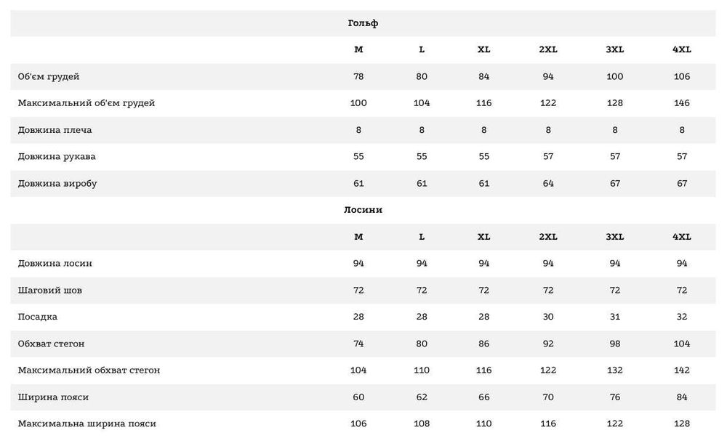Click the Максимальний обхват стегон row label

point(89,370)
